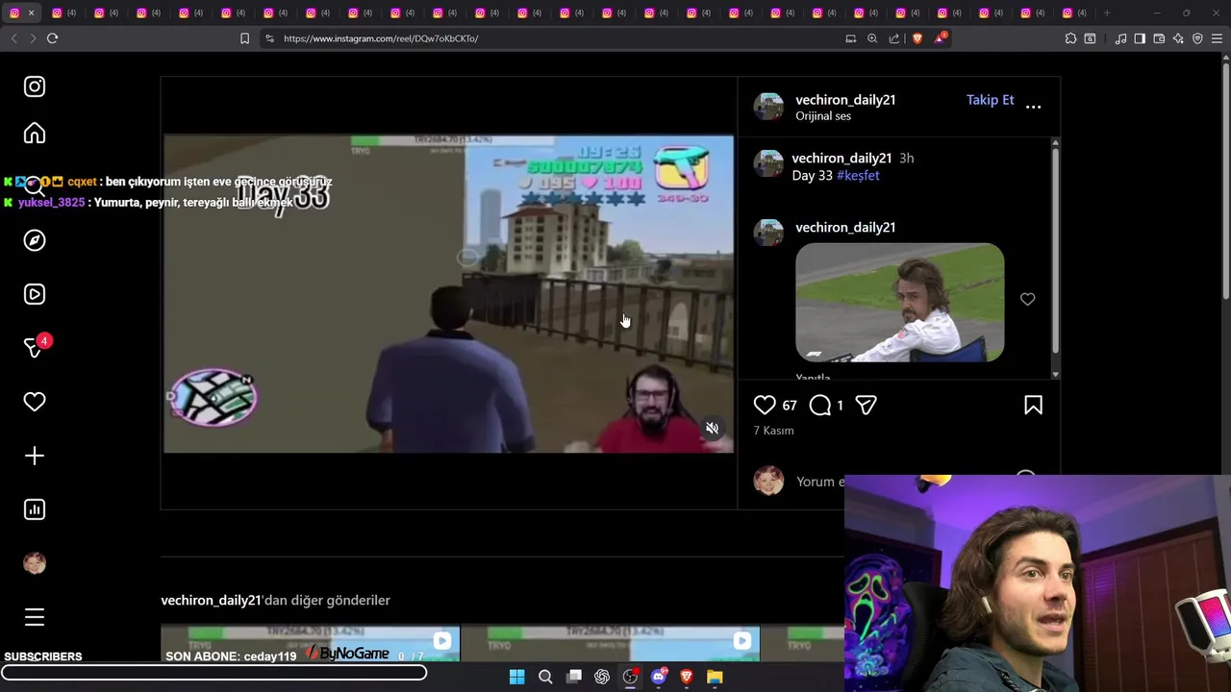Open Brave Wallet icon

coord(1159,38)
